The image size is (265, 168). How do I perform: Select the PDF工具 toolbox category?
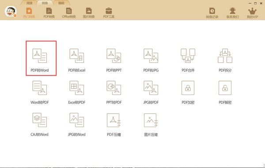point(109,13)
